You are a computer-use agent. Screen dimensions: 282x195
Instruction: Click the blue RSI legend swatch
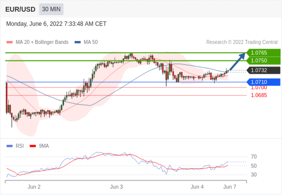pyautogui.click(x=10, y=146)
